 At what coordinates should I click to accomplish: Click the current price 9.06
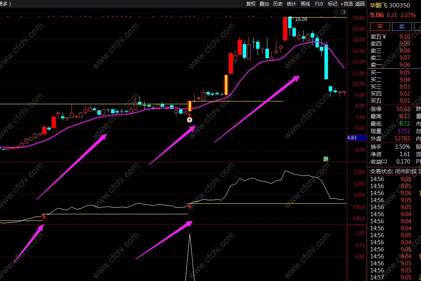click(x=377, y=15)
